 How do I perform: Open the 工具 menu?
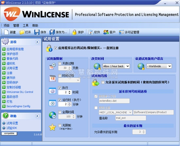26,25
